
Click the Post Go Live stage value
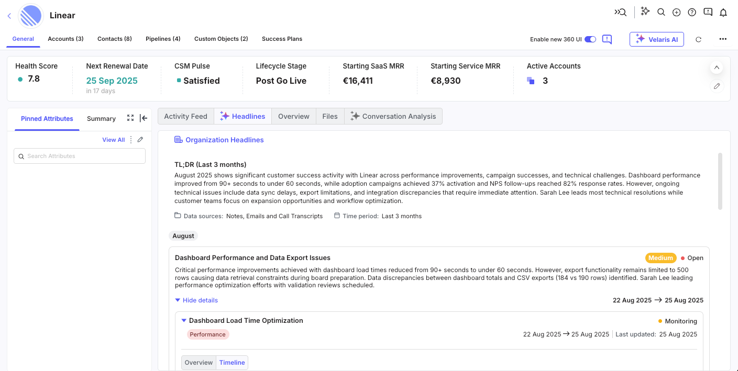[281, 81]
